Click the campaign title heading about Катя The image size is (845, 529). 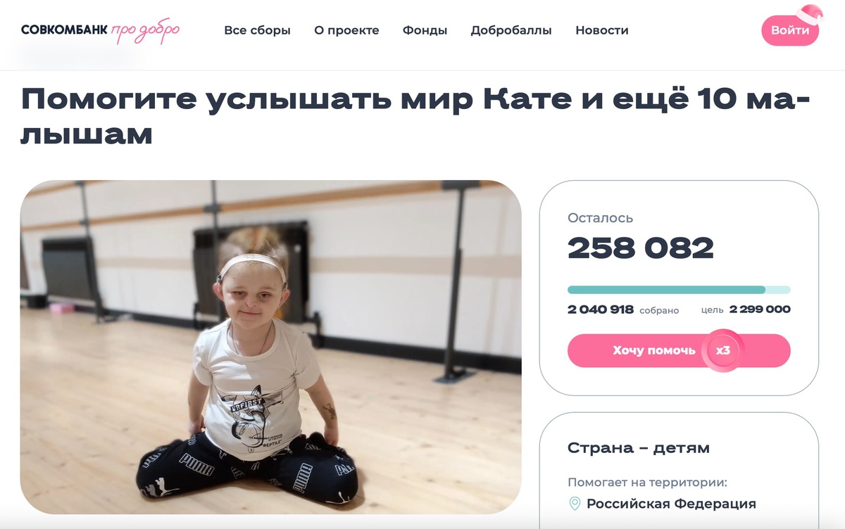(x=415, y=116)
